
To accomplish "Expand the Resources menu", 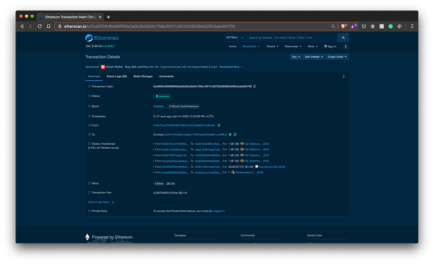I will 293,47.
